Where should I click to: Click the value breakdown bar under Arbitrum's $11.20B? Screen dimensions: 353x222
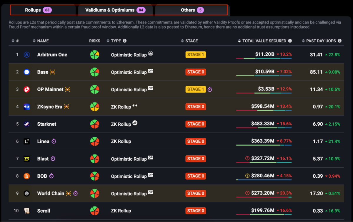coord(264,58)
